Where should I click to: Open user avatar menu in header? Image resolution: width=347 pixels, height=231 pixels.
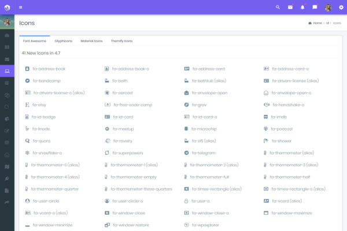tap(328, 8)
